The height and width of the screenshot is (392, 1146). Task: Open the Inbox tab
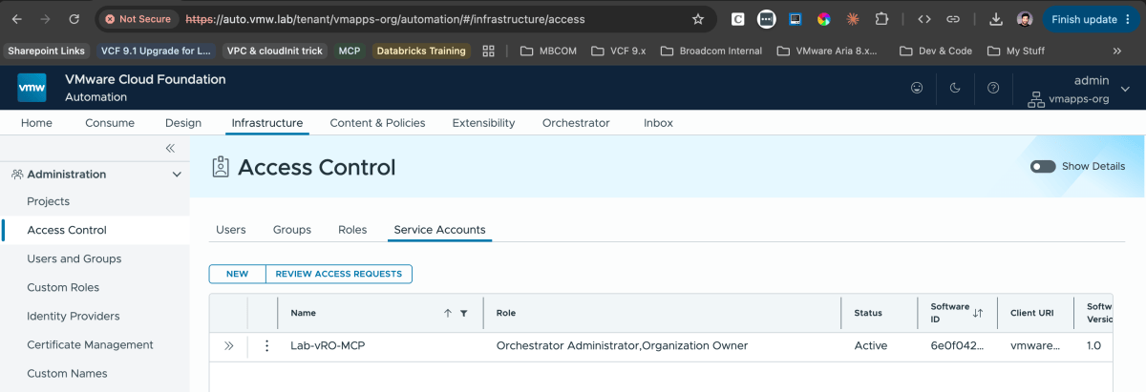tap(658, 123)
